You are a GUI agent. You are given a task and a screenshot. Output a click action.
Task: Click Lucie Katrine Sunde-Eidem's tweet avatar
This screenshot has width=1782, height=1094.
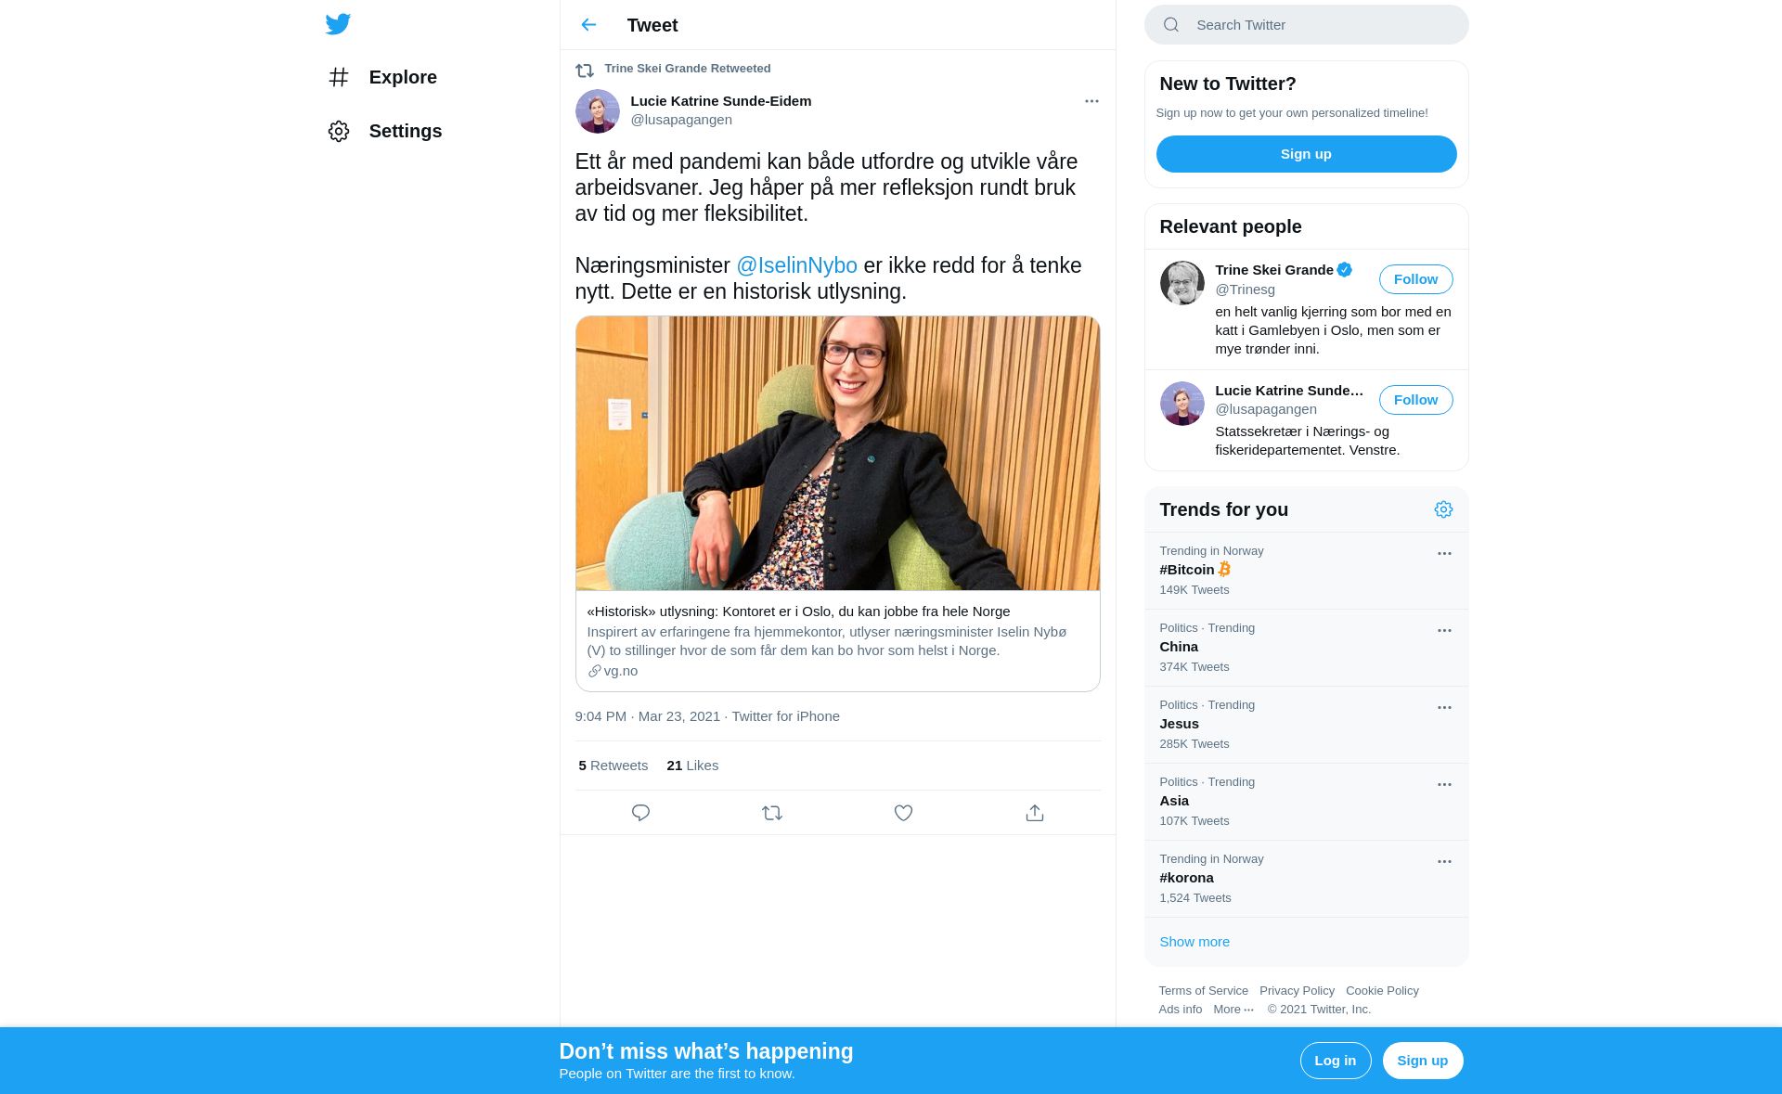click(598, 111)
